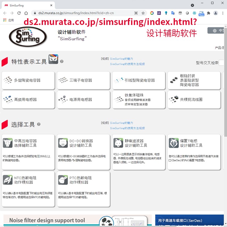
Task: Open the Chrome three-dot menu
Action: click(223, 13)
